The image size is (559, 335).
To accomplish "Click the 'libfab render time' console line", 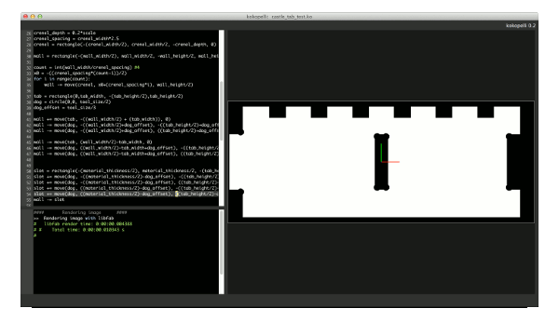I will [83, 224].
